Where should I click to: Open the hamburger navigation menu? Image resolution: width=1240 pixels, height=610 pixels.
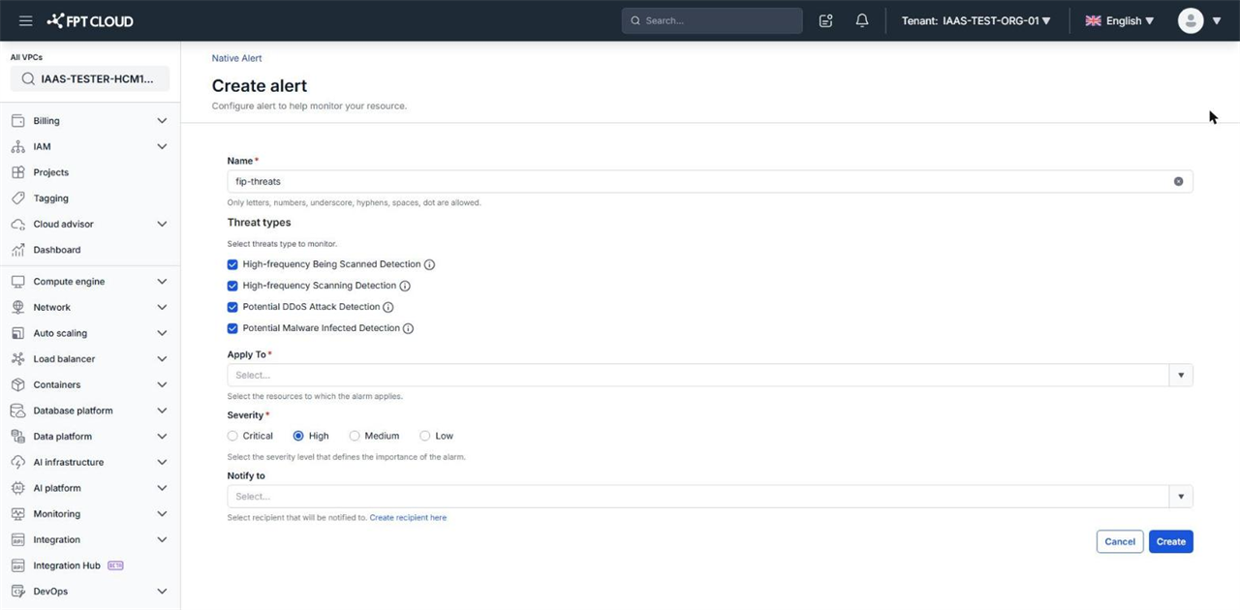[26, 20]
